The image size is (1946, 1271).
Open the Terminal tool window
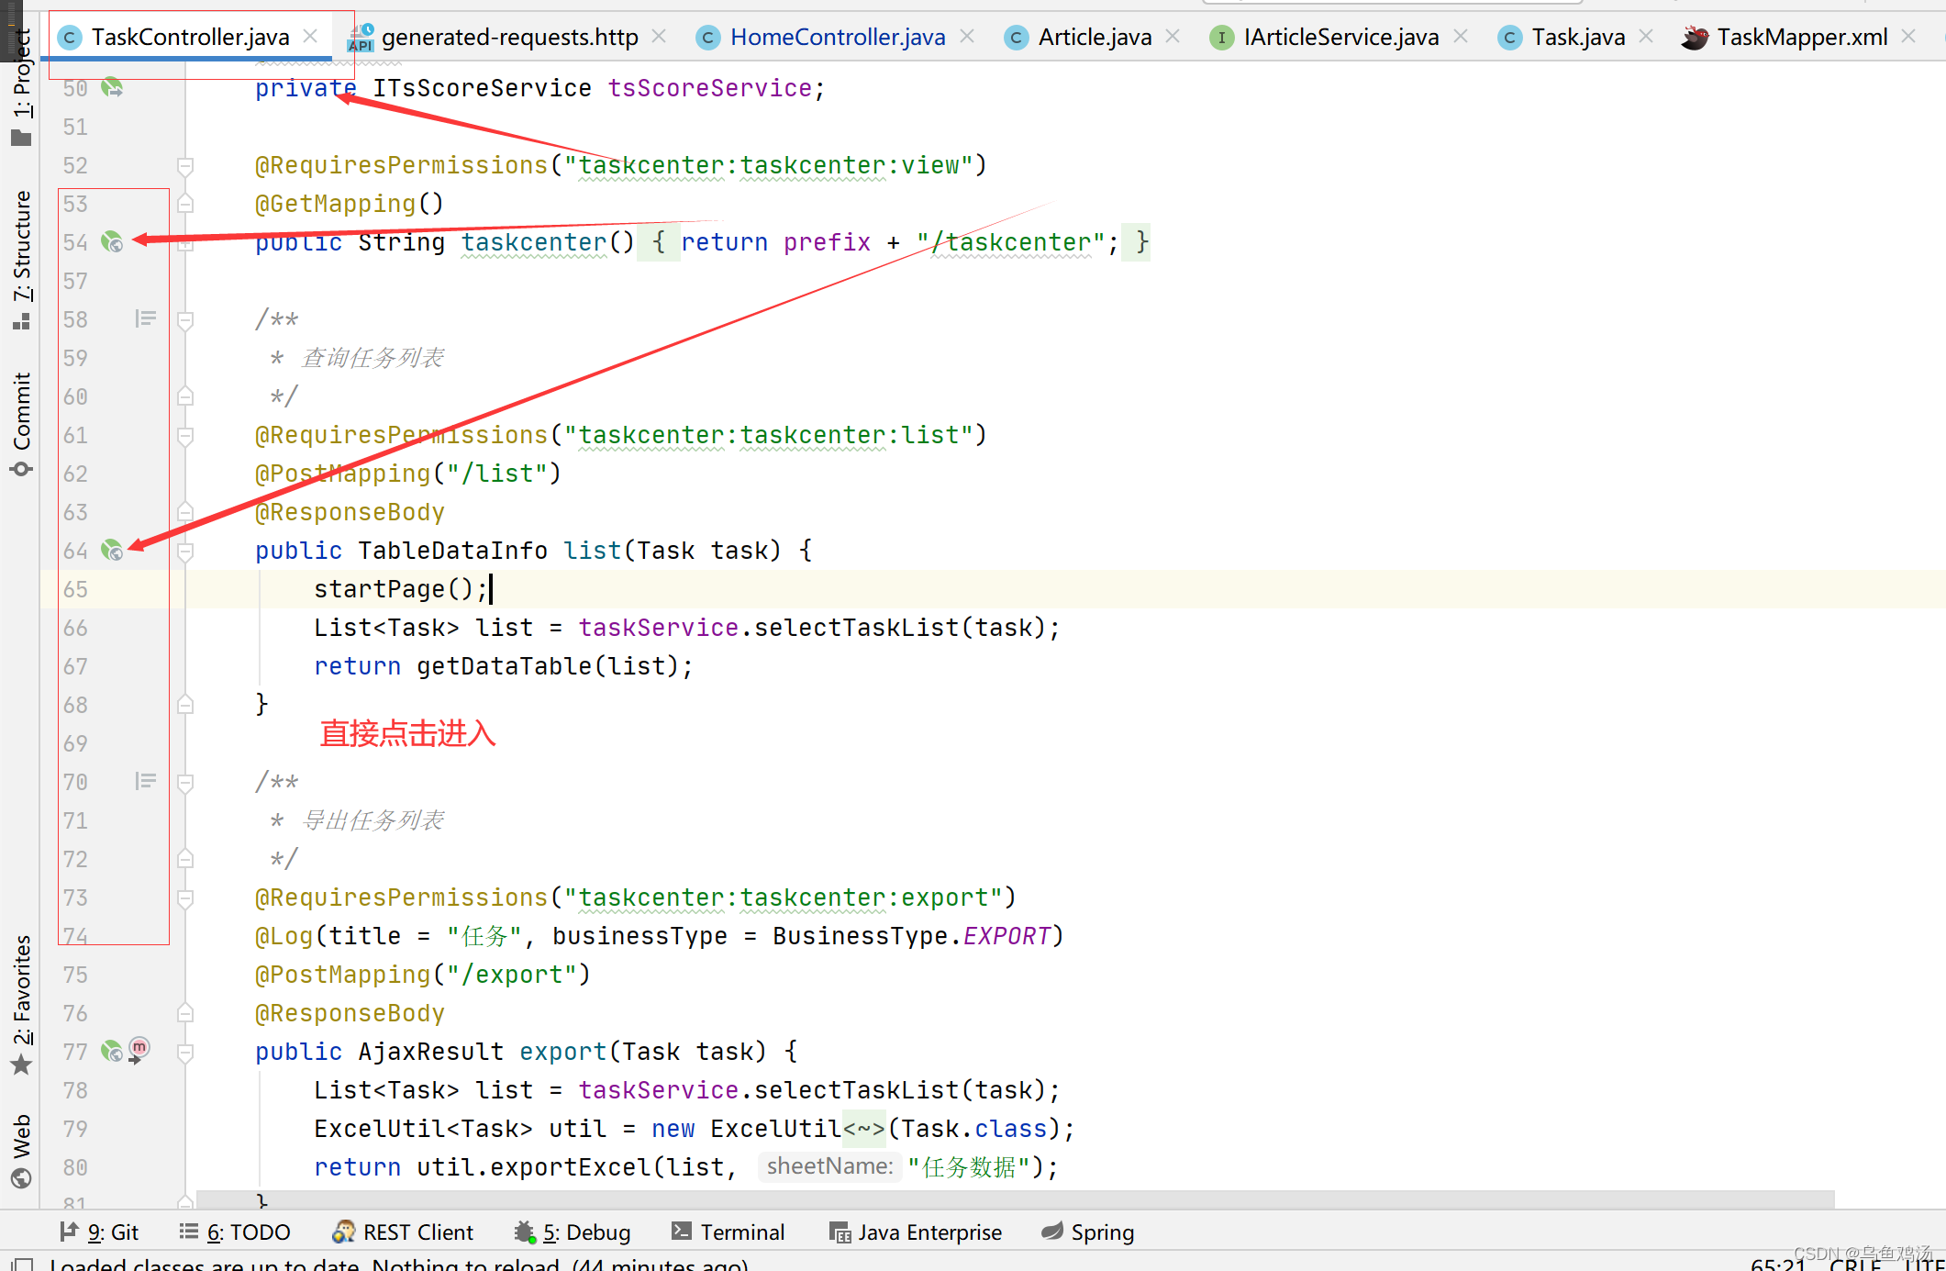coord(728,1232)
